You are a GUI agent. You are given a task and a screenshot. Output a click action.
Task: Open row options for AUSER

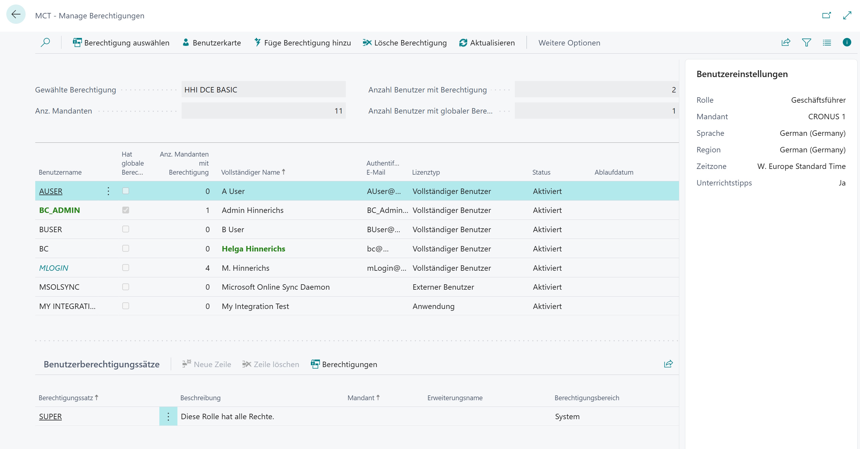[x=108, y=191]
